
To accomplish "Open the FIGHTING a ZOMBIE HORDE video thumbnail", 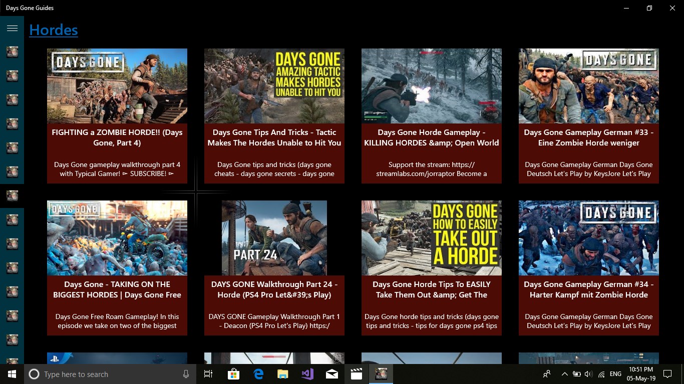I will (117, 86).
